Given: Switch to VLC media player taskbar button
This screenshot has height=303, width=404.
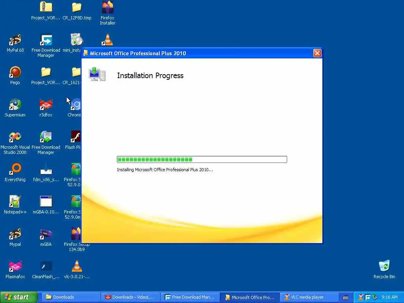Looking at the screenshot, I should pyautogui.click(x=309, y=297).
